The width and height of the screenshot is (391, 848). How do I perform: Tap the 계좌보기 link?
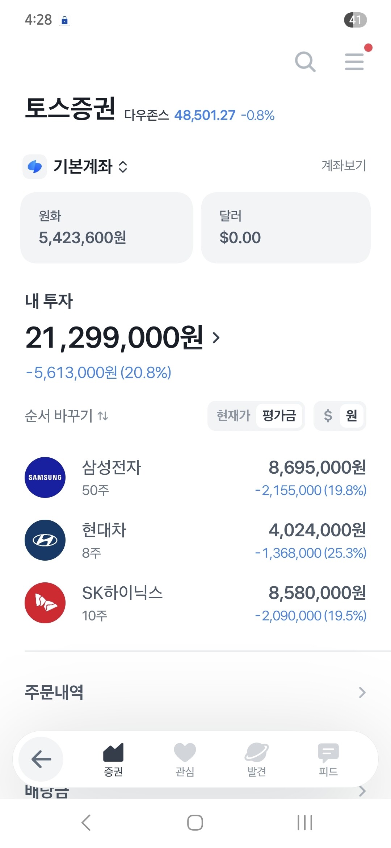(x=344, y=166)
